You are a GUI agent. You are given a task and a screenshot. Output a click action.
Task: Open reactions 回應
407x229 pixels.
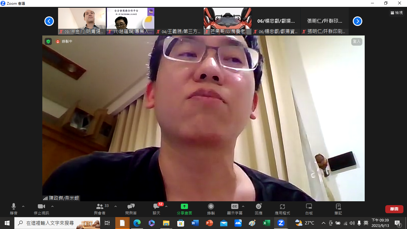tap(259, 209)
